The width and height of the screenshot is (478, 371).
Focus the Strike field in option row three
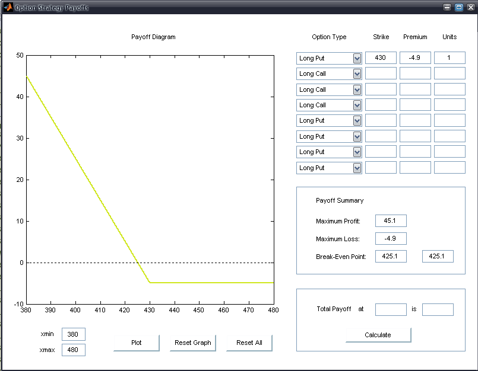tap(381, 89)
